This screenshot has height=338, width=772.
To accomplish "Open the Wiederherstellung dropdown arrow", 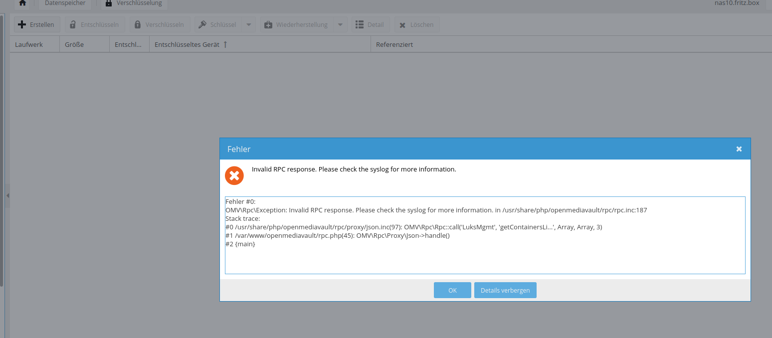I will (x=341, y=24).
